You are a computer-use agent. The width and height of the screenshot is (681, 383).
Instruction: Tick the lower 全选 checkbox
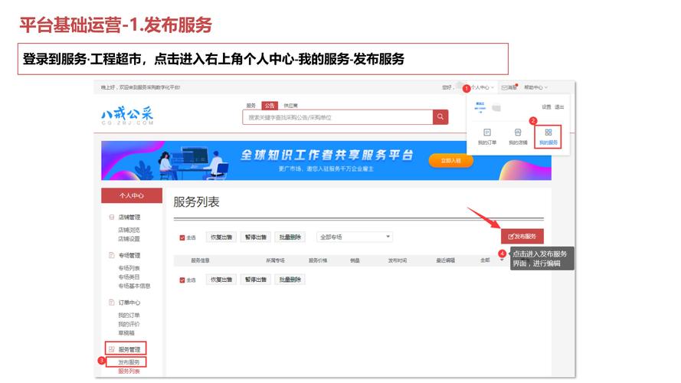tap(182, 280)
